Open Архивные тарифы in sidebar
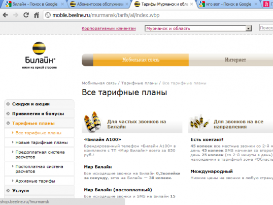 (x=35, y=181)
